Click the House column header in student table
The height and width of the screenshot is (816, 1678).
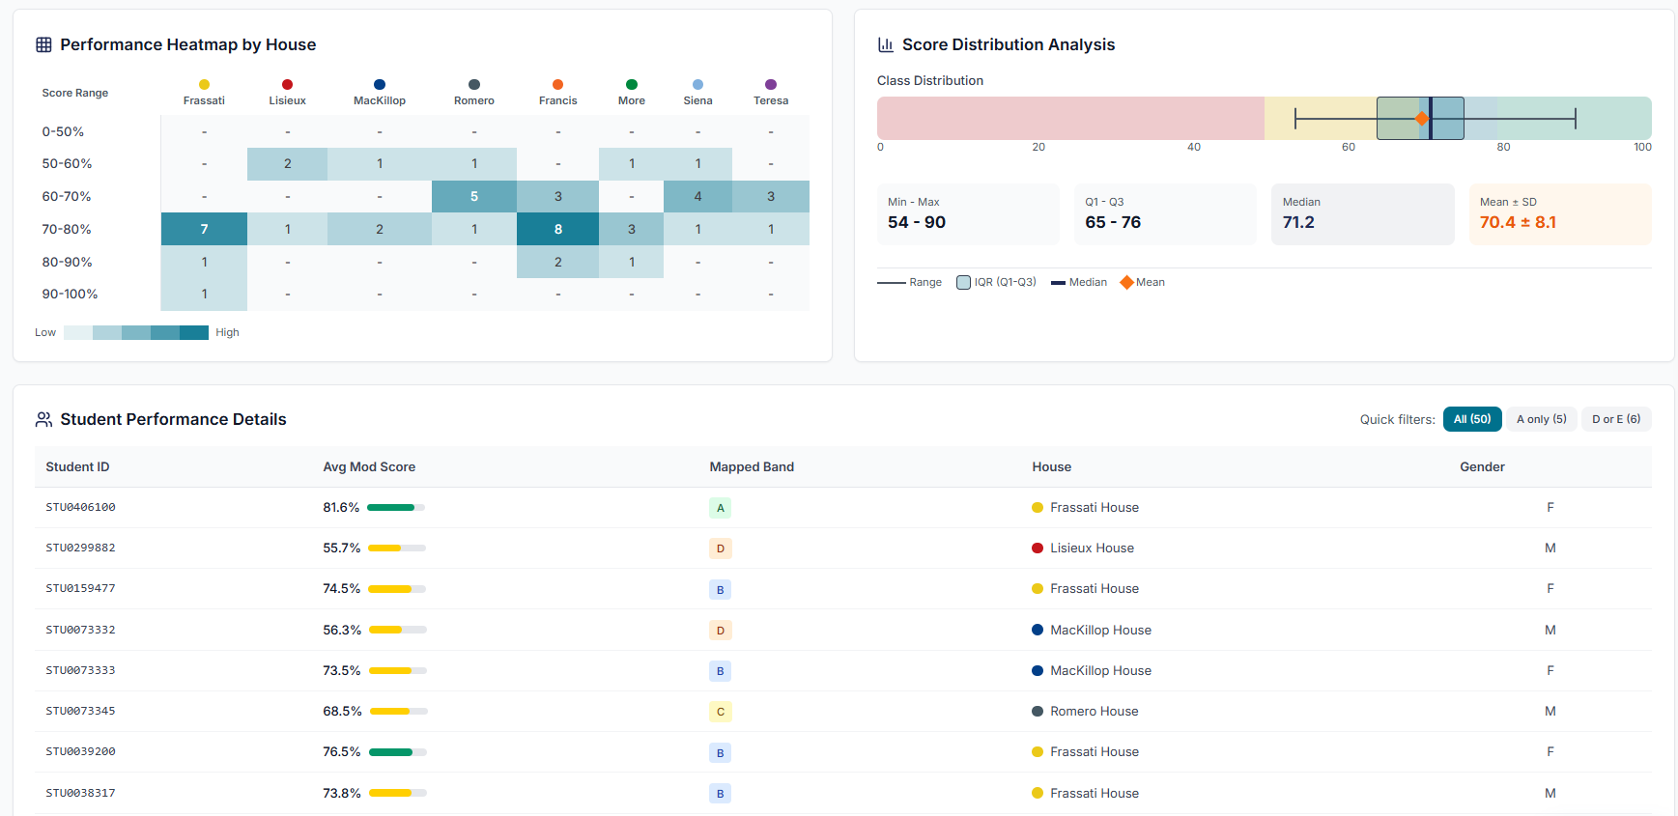[1051, 466]
